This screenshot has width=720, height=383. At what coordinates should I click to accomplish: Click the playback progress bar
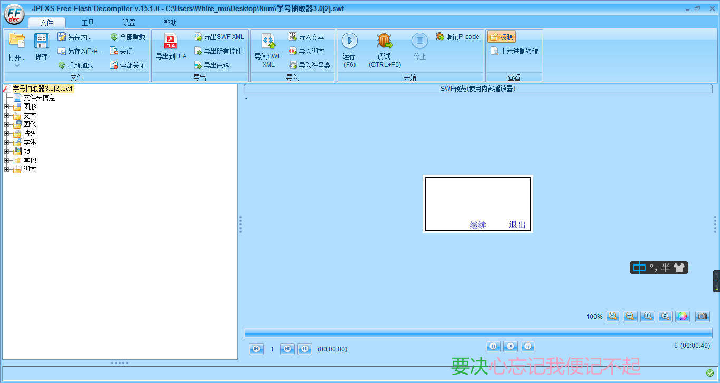coord(478,332)
